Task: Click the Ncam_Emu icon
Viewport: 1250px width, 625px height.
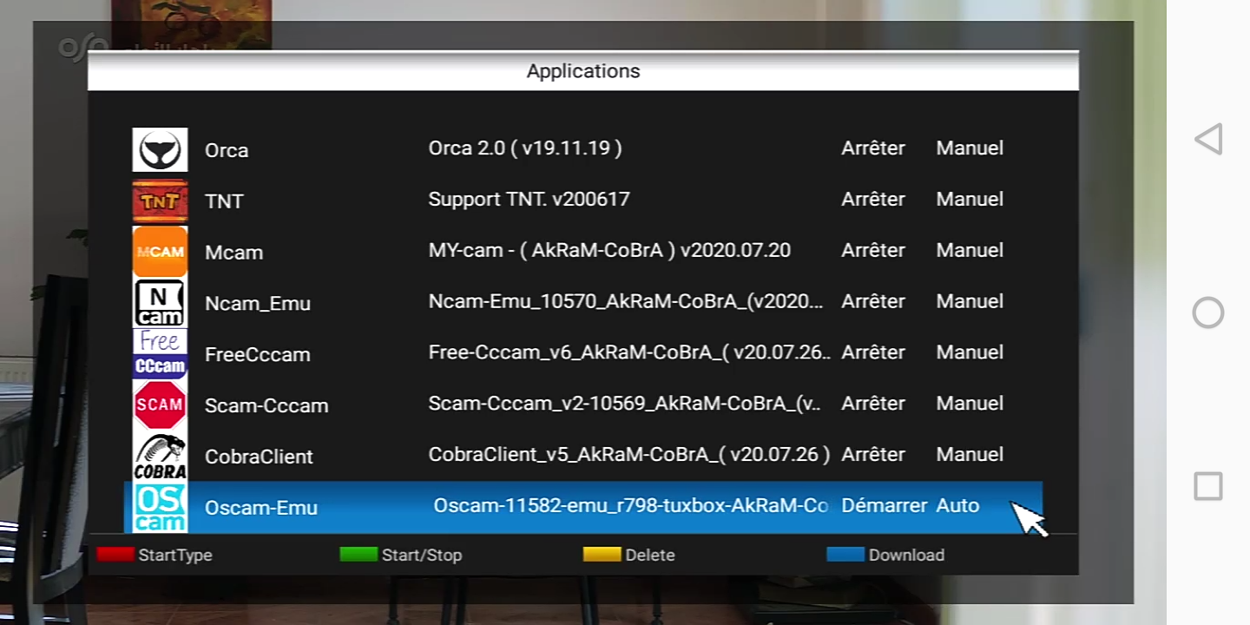Action: click(x=160, y=303)
